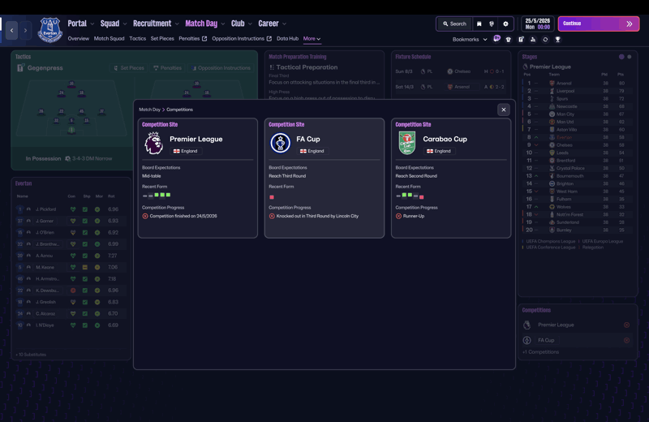Select the first Stages pagination dot
The image size is (649, 422).
(x=621, y=57)
